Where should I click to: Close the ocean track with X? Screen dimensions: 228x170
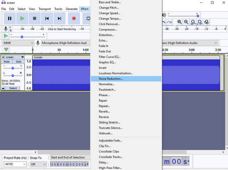tap(3, 57)
